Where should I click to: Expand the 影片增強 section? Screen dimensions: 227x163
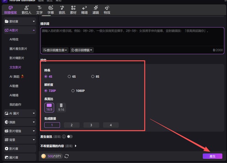pos(20,131)
